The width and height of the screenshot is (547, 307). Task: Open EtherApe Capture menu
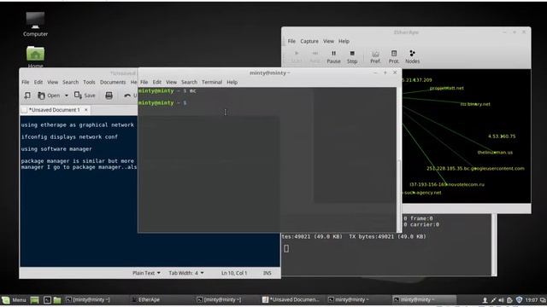pyautogui.click(x=309, y=41)
